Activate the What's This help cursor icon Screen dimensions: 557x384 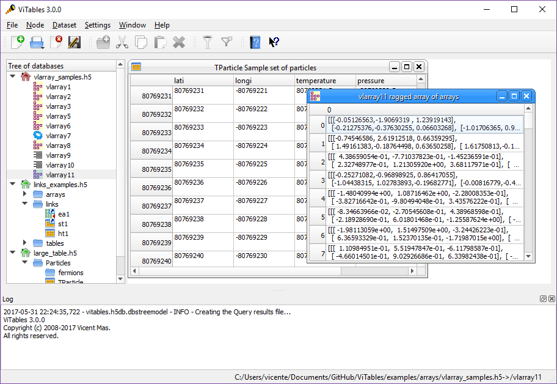pos(274,42)
